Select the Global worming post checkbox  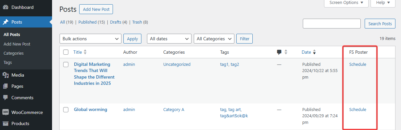pyautogui.click(x=66, y=110)
